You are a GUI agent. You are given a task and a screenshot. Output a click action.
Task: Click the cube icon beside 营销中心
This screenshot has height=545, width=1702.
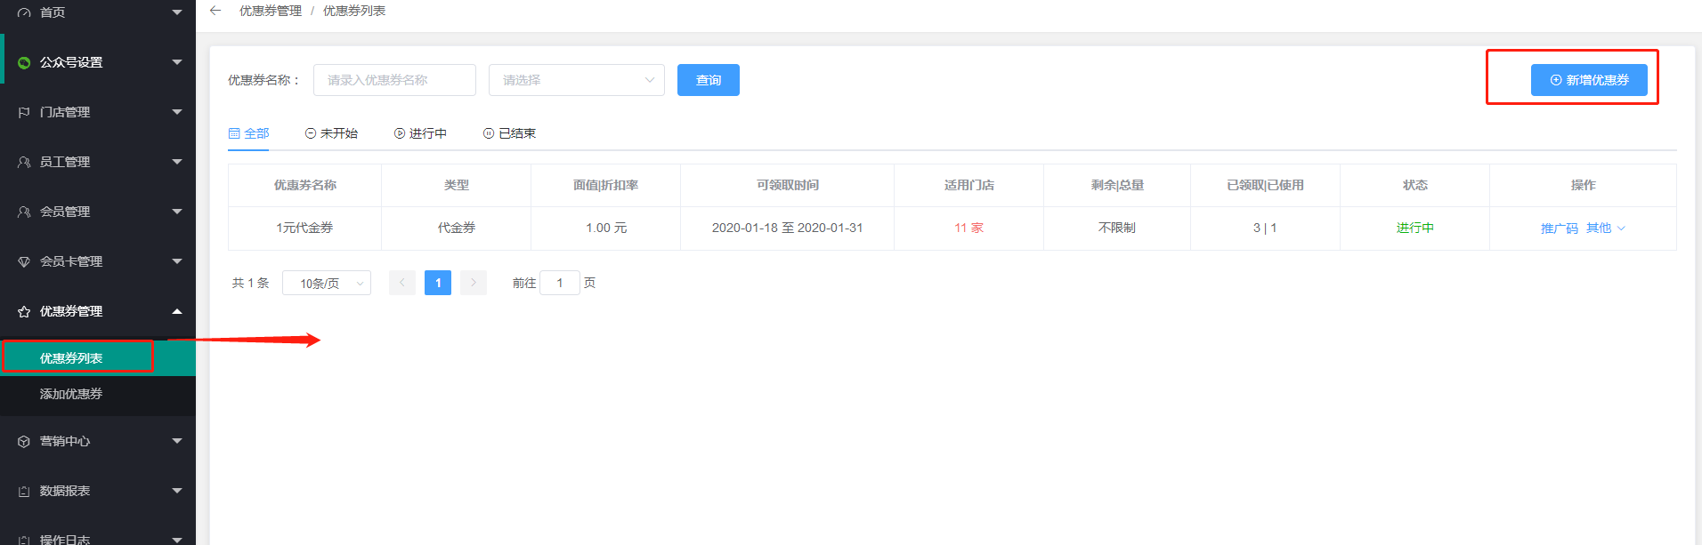pos(24,441)
